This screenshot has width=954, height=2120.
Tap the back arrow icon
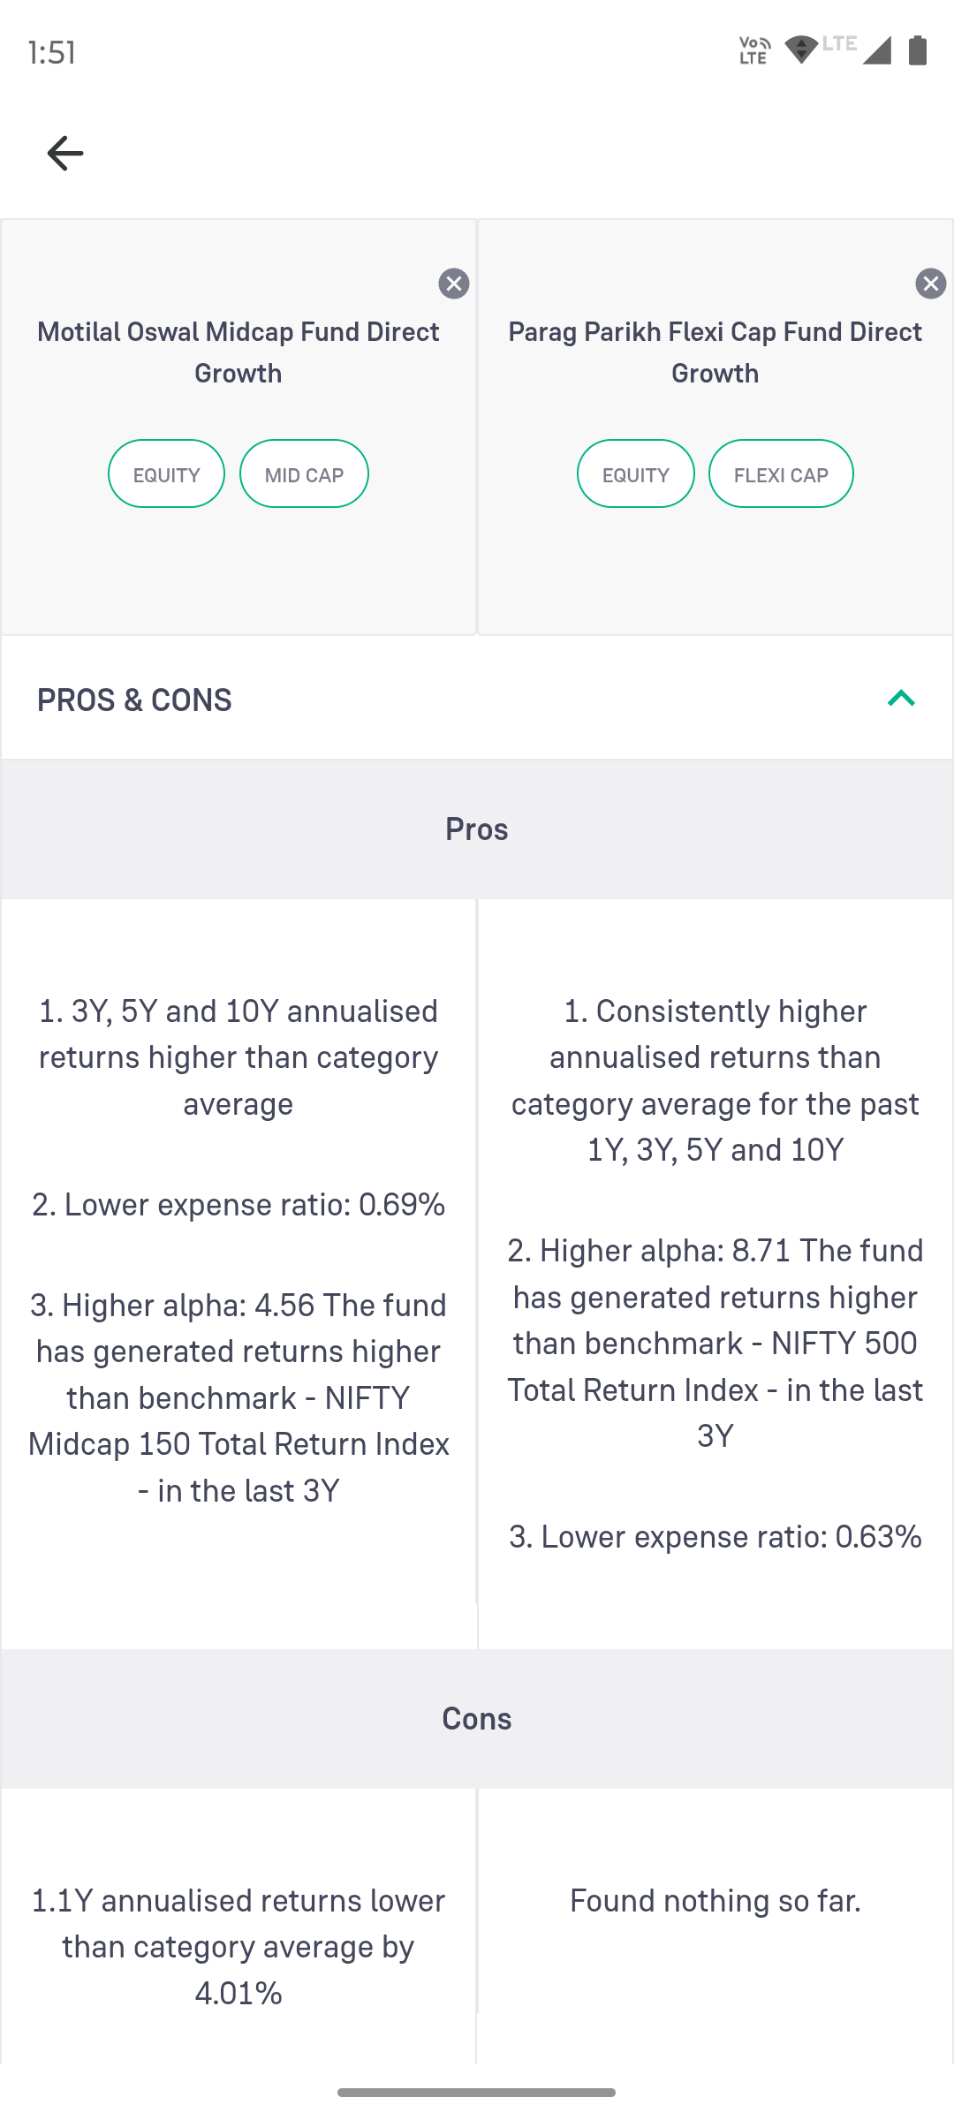(64, 154)
